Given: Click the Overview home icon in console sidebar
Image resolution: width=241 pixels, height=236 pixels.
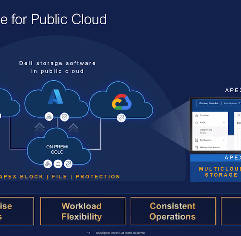Looking at the screenshot, I should [196, 115].
